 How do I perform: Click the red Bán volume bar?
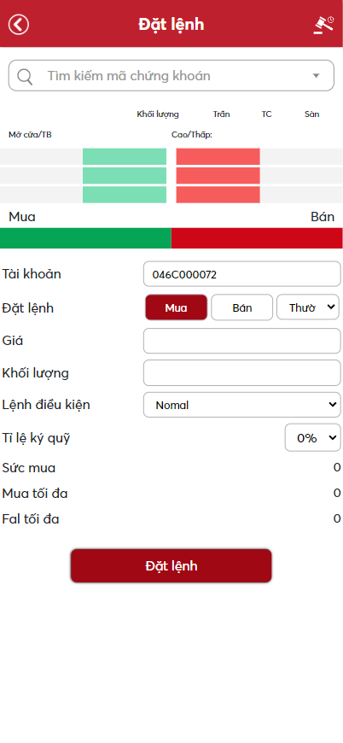257,238
